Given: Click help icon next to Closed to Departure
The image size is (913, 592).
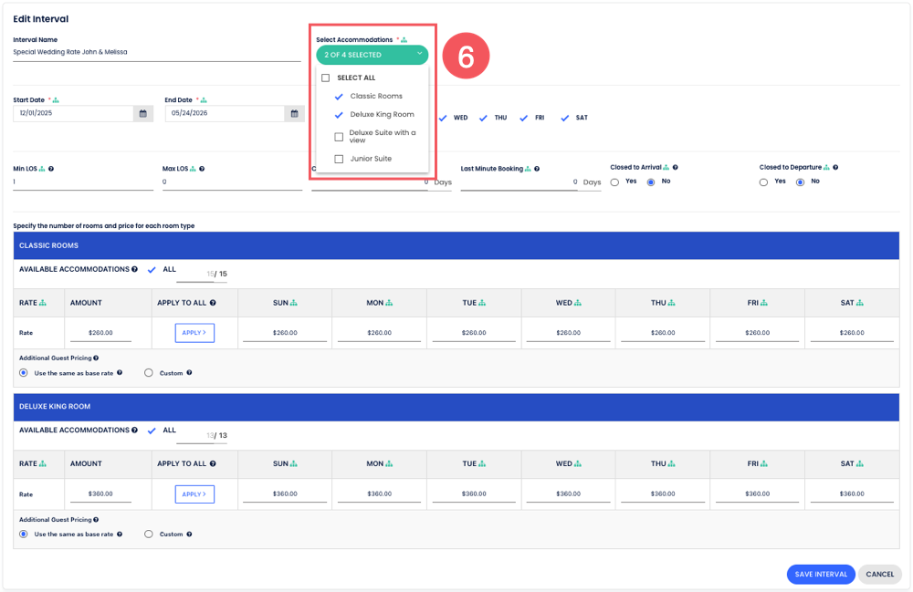Looking at the screenshot, I should pos(835,168).
